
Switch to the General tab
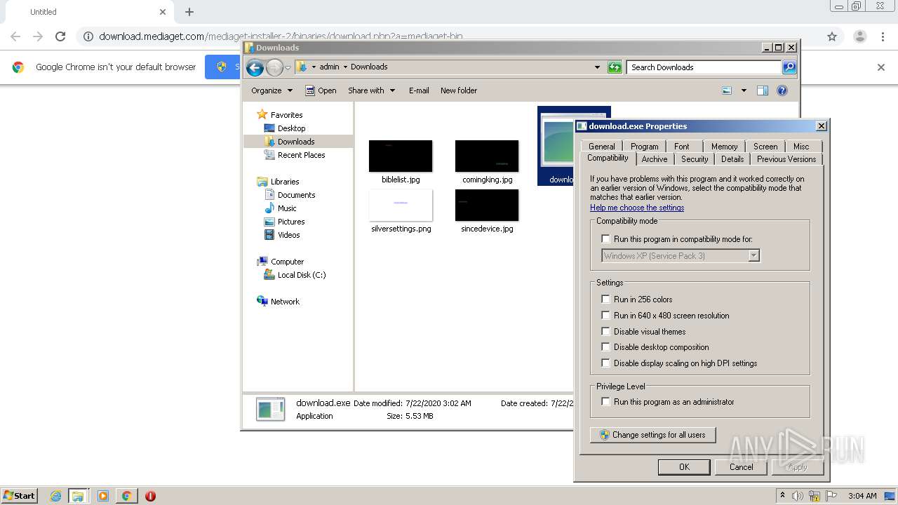coord(602,147)
